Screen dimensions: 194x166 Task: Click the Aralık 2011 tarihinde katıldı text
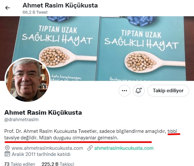(41, 154)
